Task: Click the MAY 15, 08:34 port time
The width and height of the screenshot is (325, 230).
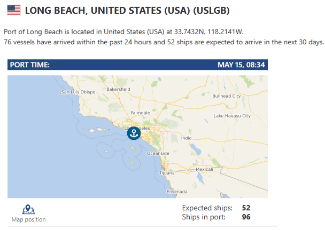Action: pos(241,65)
